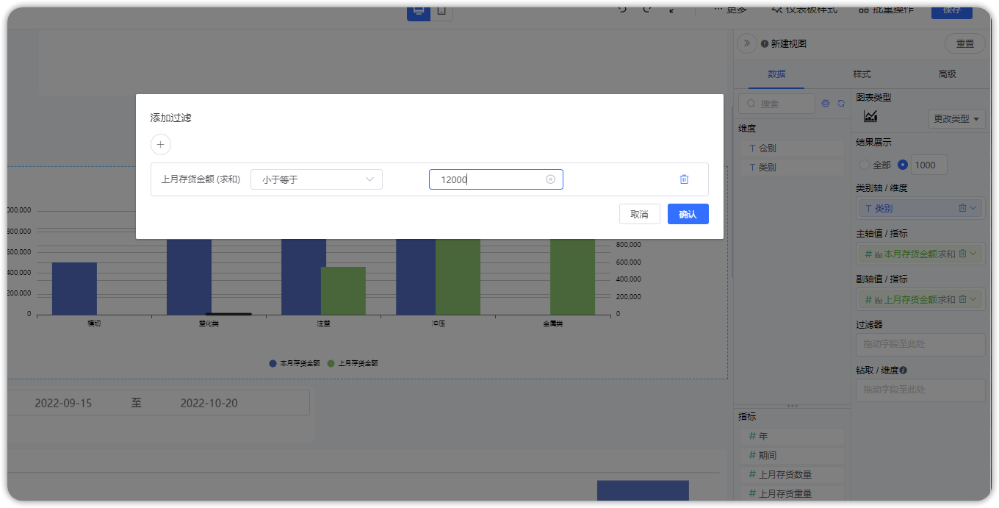The width and height of the screenshot is (999, 508).
Task: Click the field 搜索 input box
Action: click(x=776, y=104)
